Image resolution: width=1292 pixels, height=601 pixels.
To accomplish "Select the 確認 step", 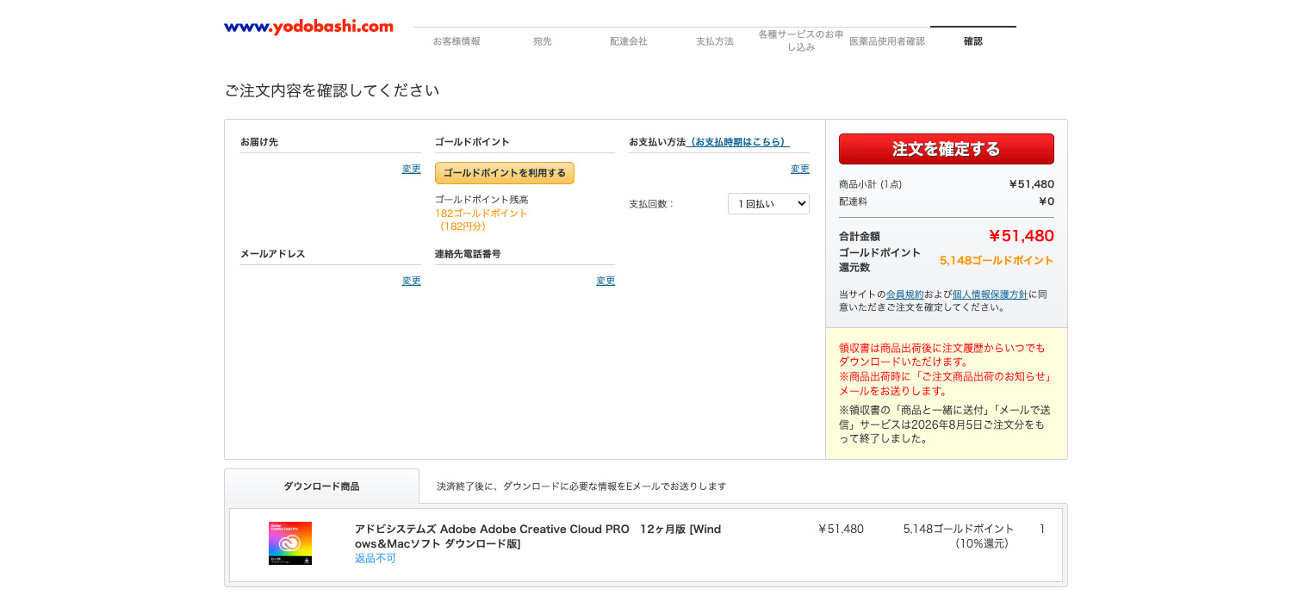I will [973, 41].
